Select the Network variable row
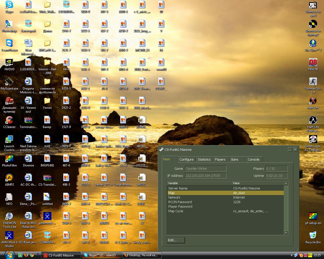The width and height of the screenshot is (324, 259). click(225, 197)
